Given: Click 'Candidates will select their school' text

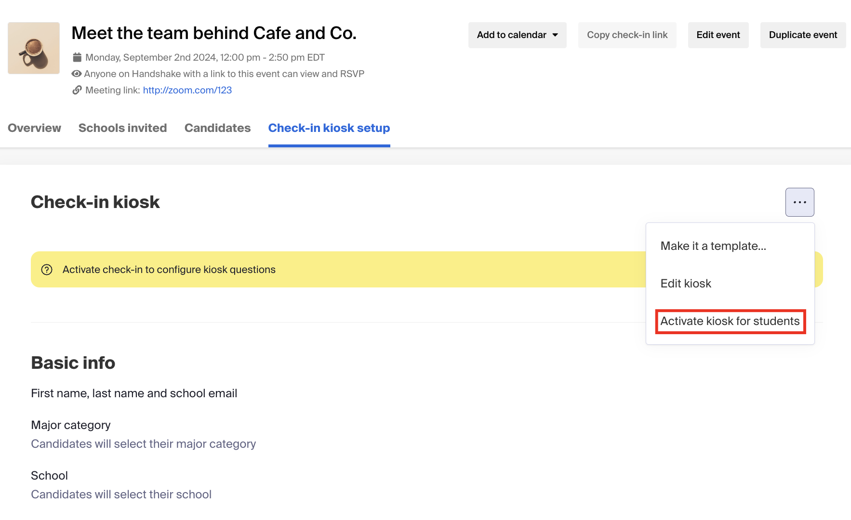Looking at the screenshot, I should coord(121,494).
